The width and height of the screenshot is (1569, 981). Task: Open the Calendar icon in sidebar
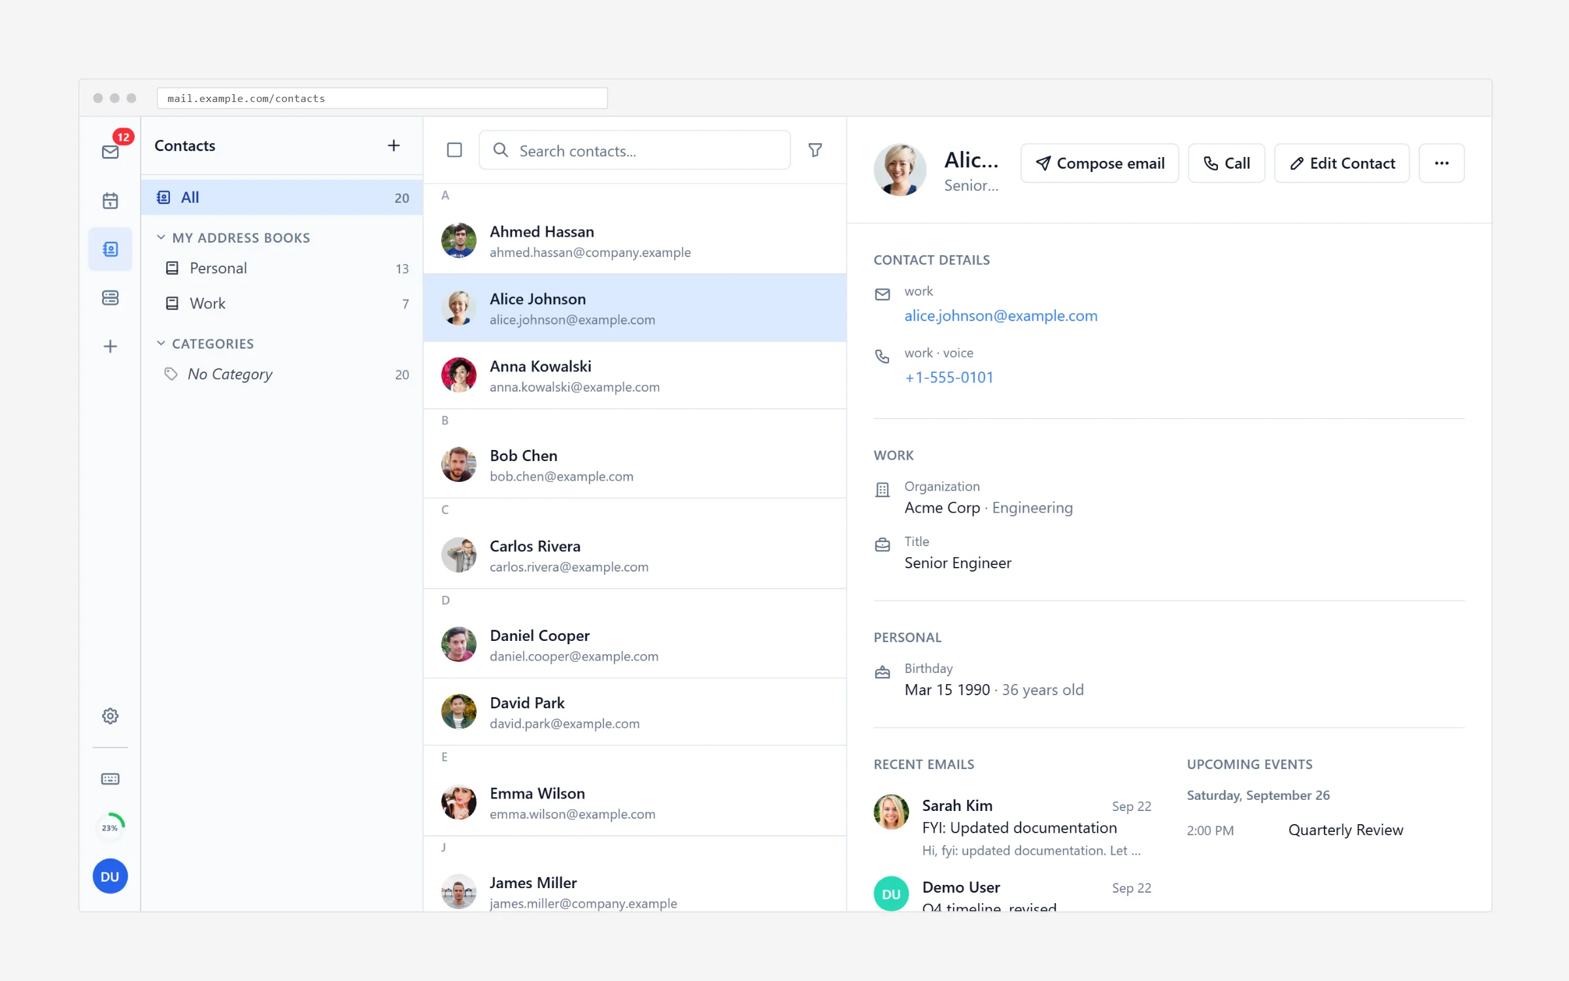[110, 201]
